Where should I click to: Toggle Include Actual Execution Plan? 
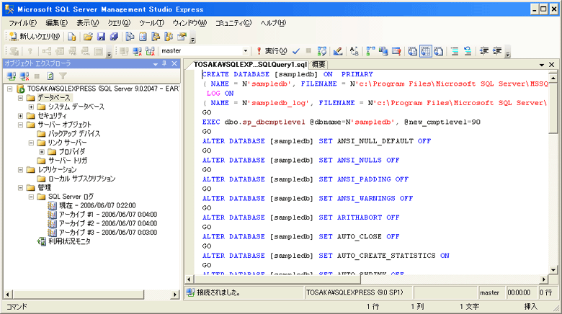pyautogui.click(x=370, y=51)
